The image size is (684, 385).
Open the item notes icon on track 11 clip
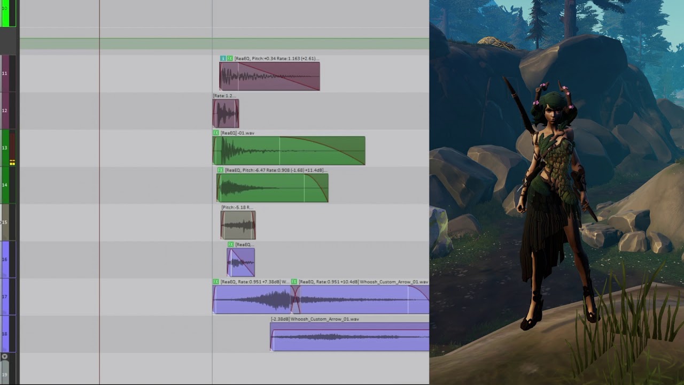(x=223, y=58)
